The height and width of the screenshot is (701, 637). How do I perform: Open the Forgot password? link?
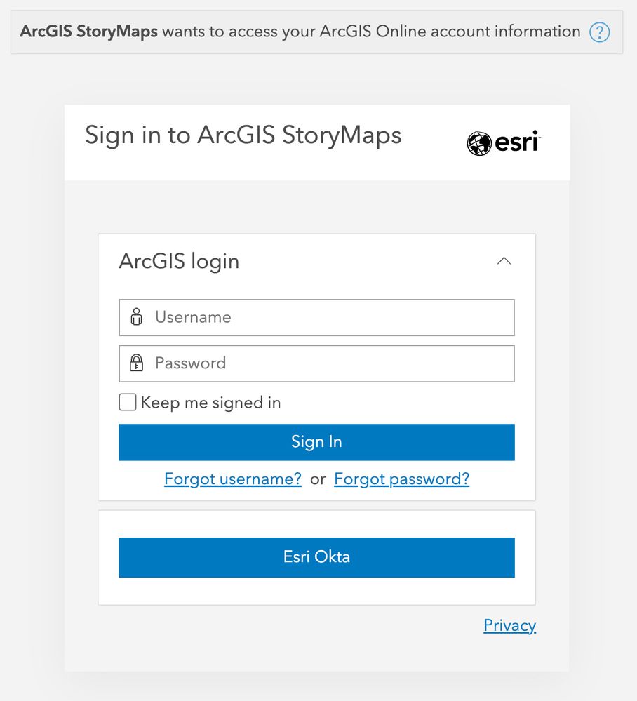[x=401, y=479]
